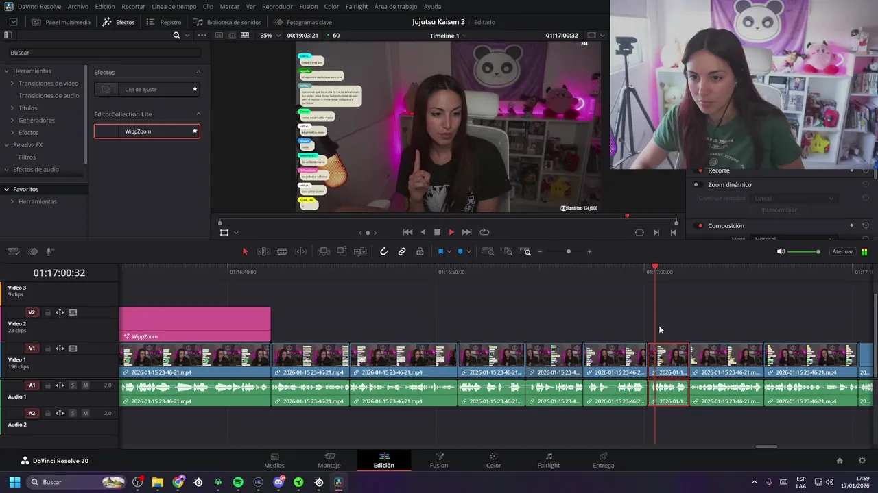Activate the Trim edit mode tool
Image resolution: width=878 pixels, height=493 pixels.
click(x=263, y=251)
